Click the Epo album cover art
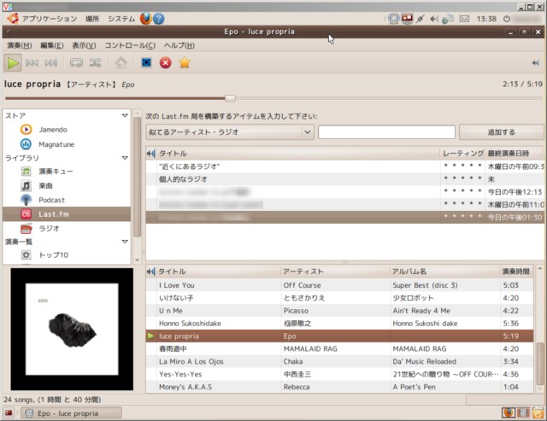This screenshot has height=421, width=547. click(x=72, y=329)
